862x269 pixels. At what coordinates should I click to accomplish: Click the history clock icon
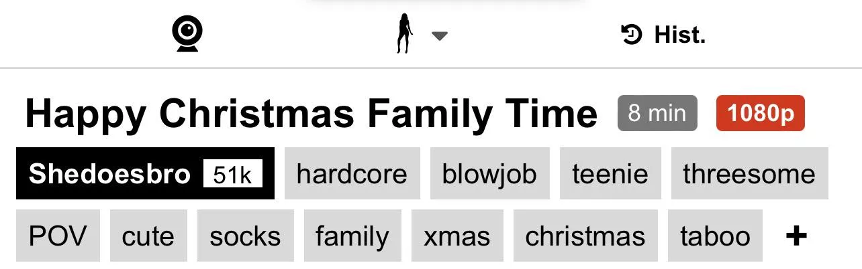pyautogui.click(x=632, y=34)
